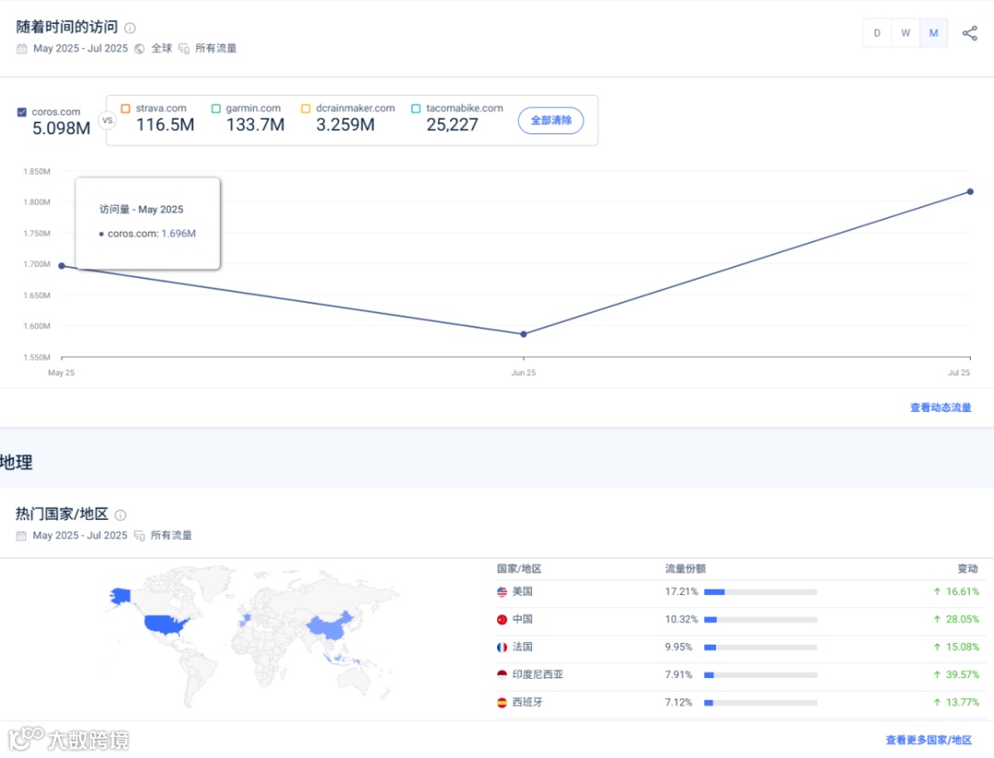Click info icon next to 随着时间的访问
The height and width of the screenshot is (758, 994).
(x=130, y=28)
